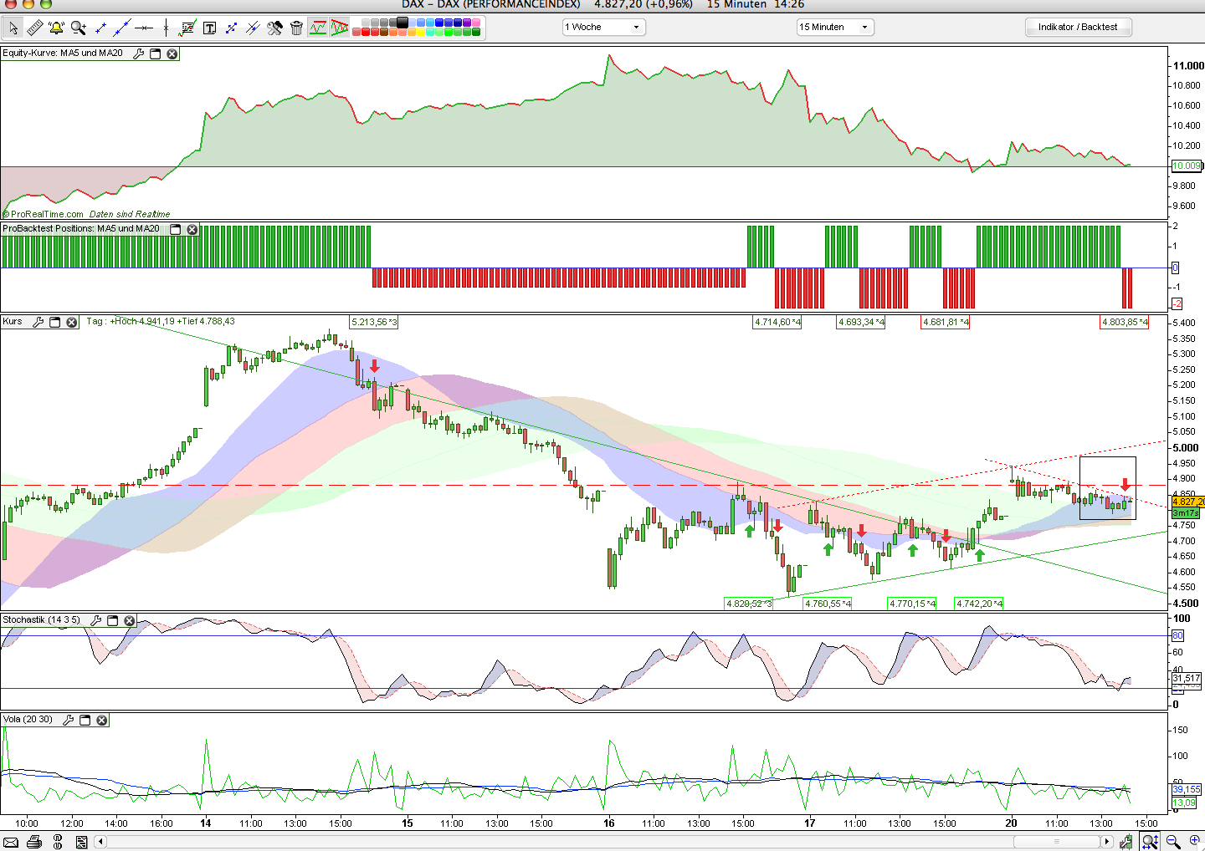
Task: Open the hammer and wrench settings tool
Action: click(274, 28)
